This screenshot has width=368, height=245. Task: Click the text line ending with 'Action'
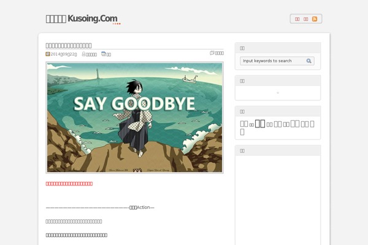click(x=100, y=208)
